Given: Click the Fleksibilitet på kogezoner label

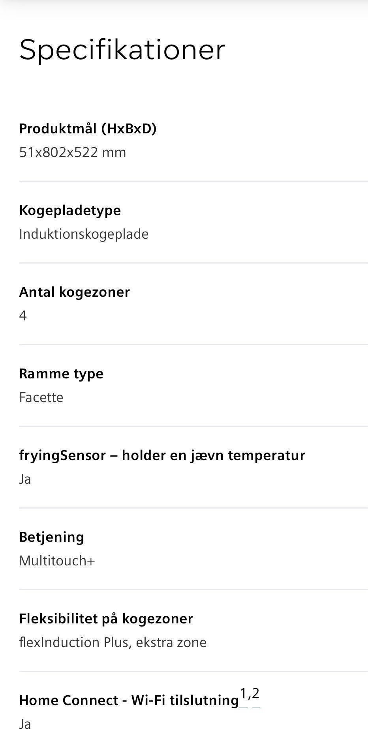Looking at the screenshot, I should (x=106, y=619).
